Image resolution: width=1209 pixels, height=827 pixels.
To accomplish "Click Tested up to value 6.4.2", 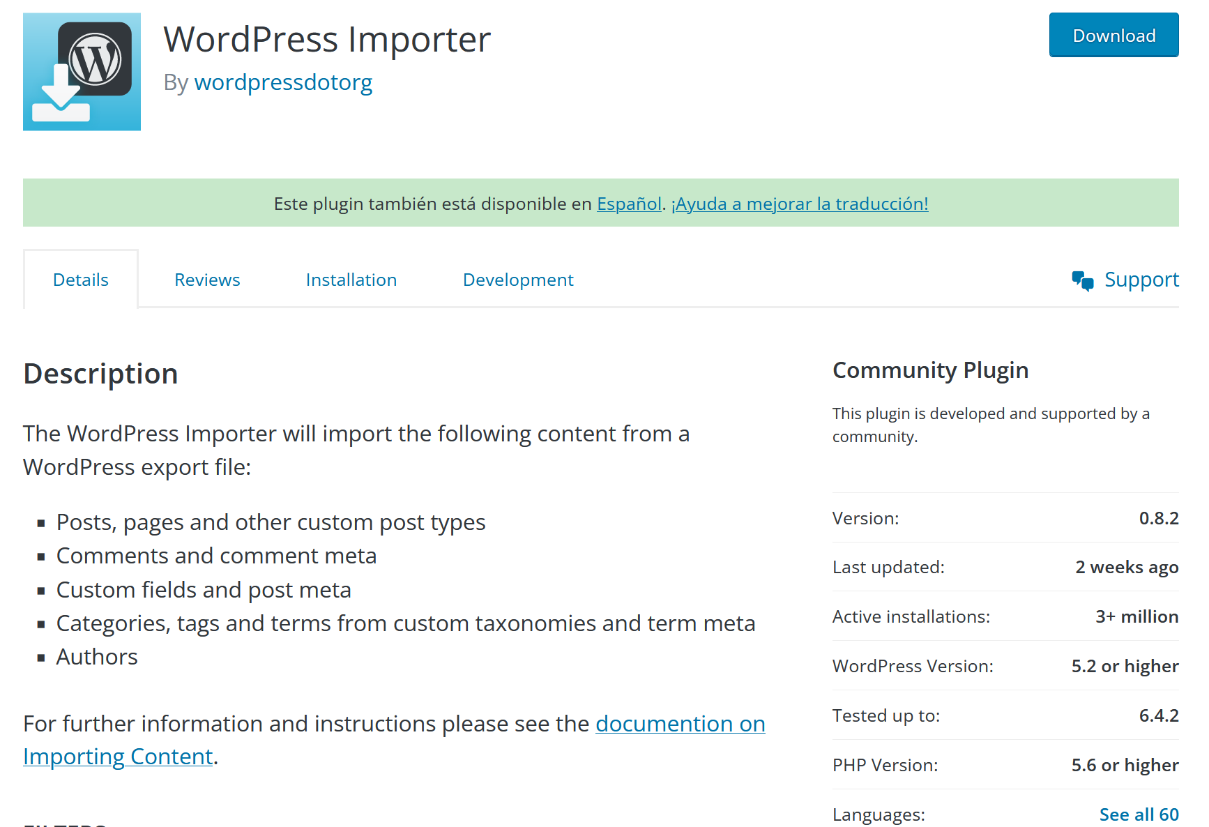I will pyautogui.click(x=1159, y=715).
